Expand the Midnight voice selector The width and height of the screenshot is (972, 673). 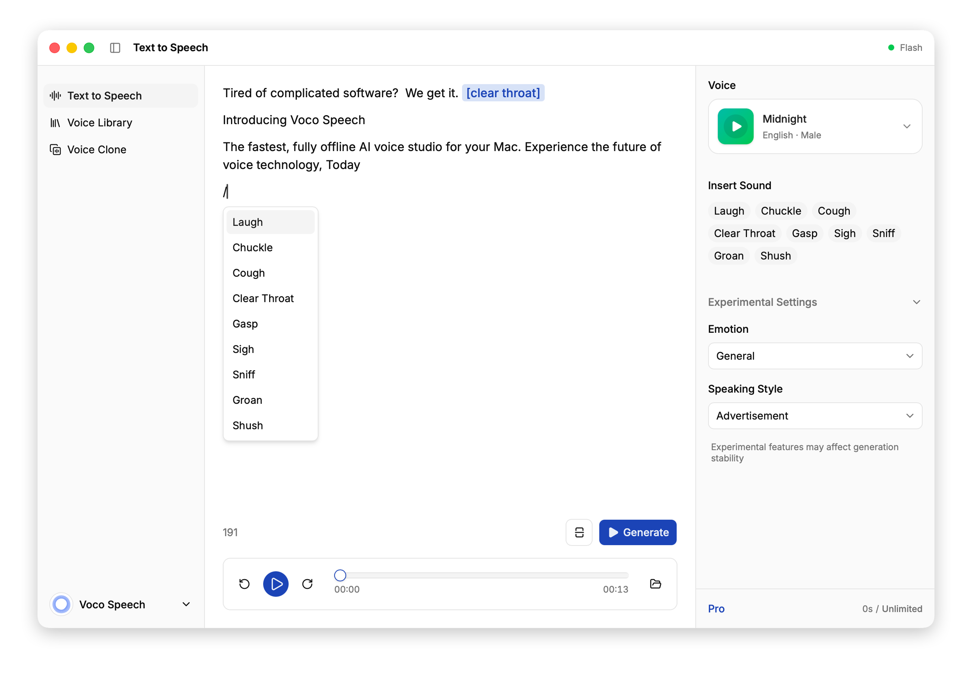click(907, 126)
